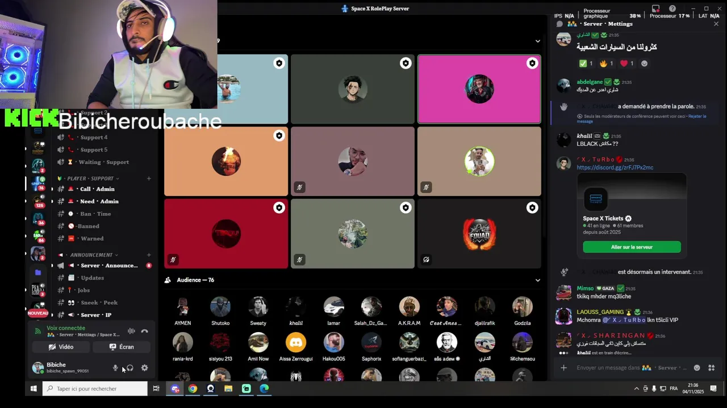Viewport: 727px width, 408px height.
Task: Add channel to ANNOUNCEMENT category
Action: point(149,255)
